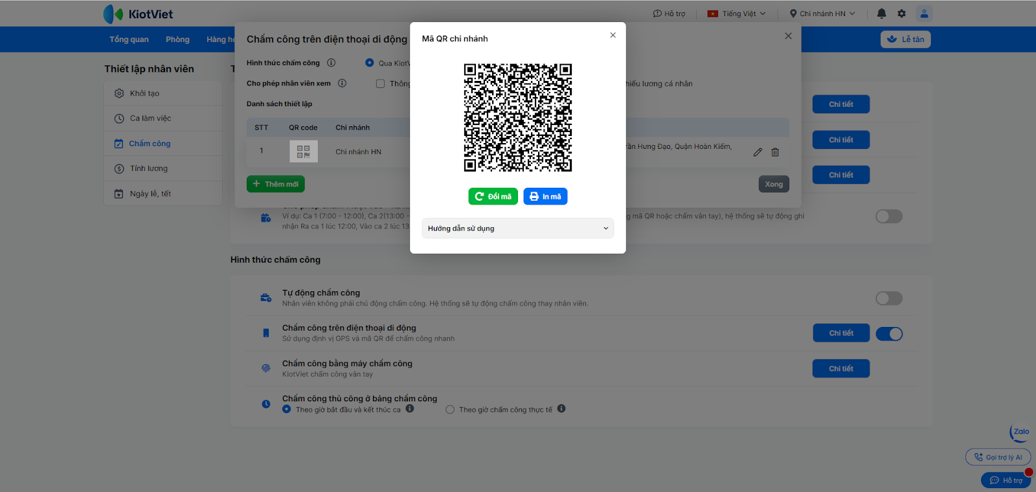Close the Mã QR chi nhánh popup
Viewport: 1036px width, 492px height.
[613, 35]
